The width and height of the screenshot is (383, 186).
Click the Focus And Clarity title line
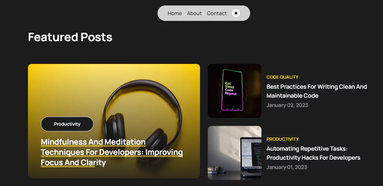coord(73,163)
